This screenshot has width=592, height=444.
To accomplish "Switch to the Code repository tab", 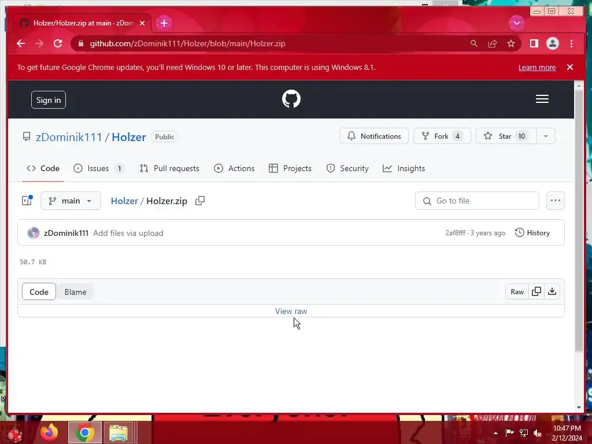I will click(43, 168).
